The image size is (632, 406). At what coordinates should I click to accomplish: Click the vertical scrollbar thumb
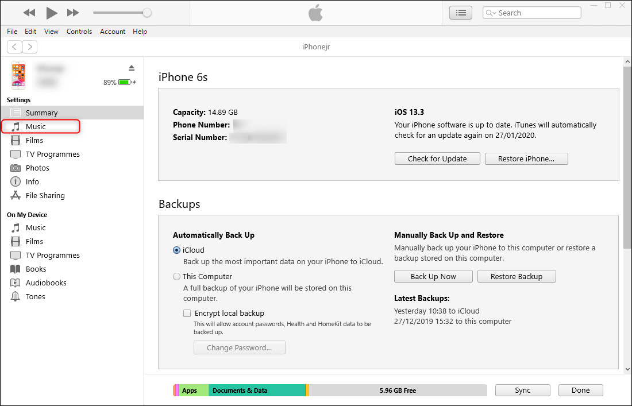pyautogui.click(x=627, y=157)
